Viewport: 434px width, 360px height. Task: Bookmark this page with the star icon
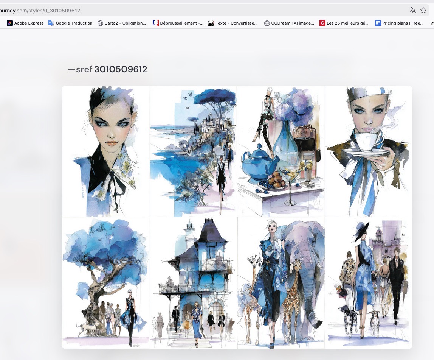pos(423,11)
